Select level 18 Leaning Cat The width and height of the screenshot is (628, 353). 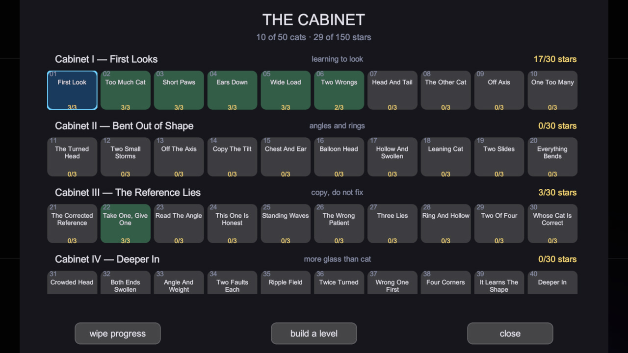[x=445, y=157]
